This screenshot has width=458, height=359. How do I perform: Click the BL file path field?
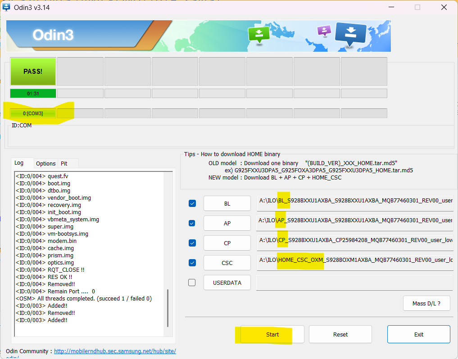(x=355, y=203)
